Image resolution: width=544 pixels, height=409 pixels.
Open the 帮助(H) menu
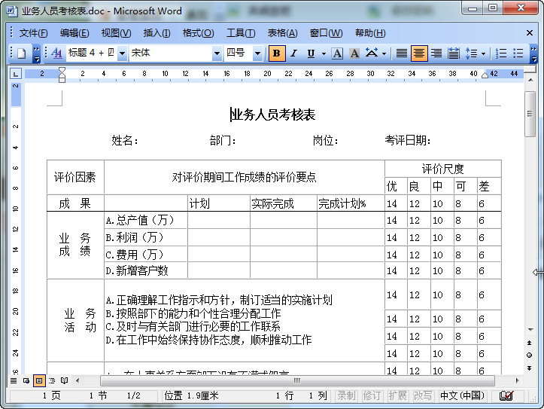[x=370, y=33]
